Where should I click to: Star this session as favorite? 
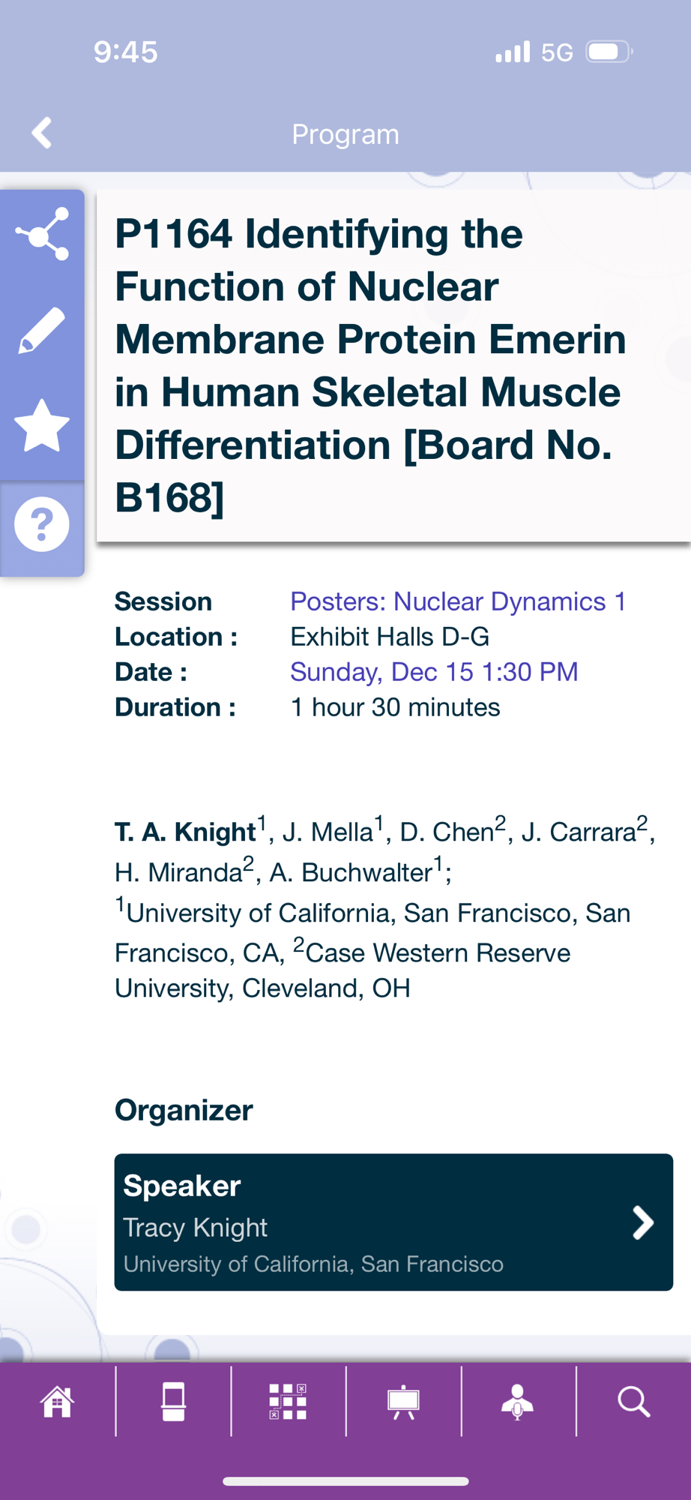43,426
